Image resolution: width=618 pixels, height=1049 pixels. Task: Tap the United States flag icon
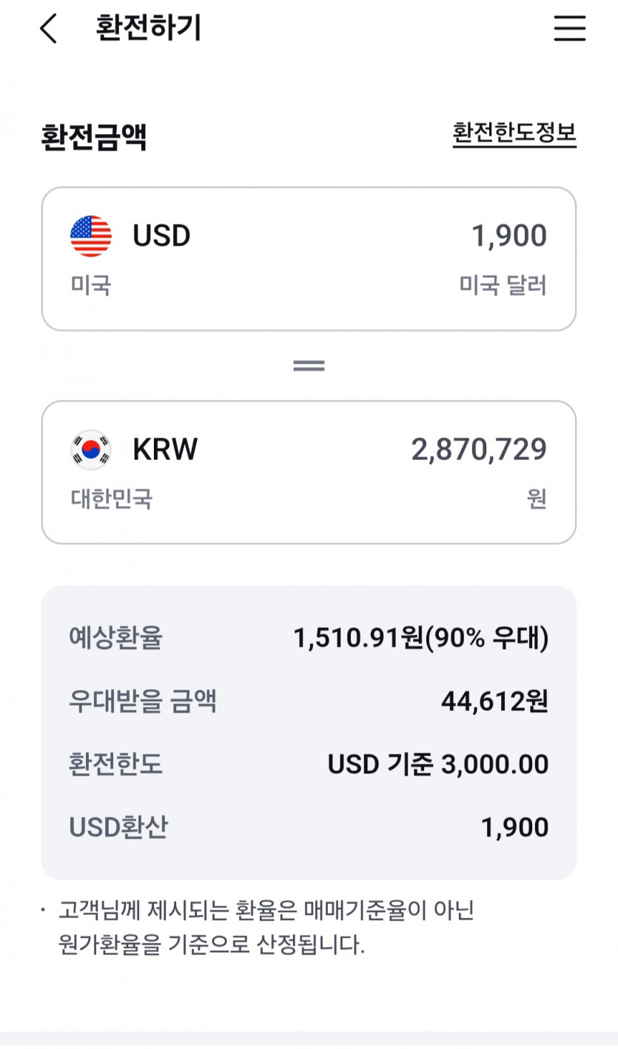(91, 236)
